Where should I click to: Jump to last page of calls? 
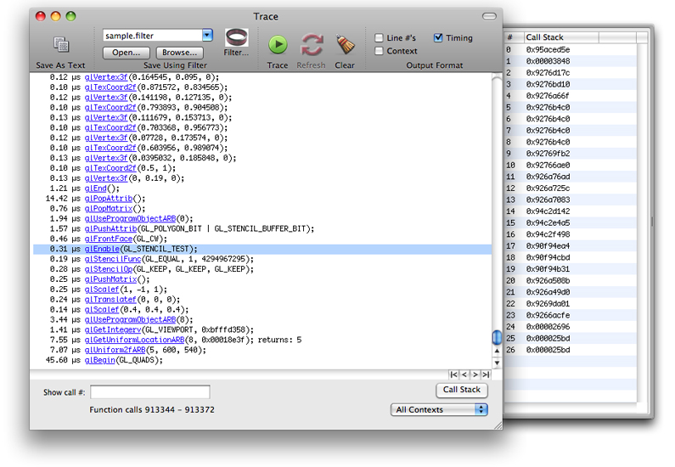pos(486,374)
